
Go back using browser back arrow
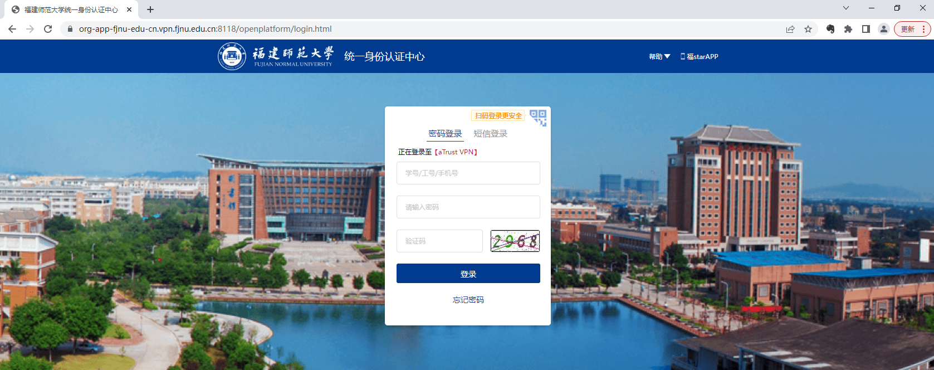click(x=12, y=29)
